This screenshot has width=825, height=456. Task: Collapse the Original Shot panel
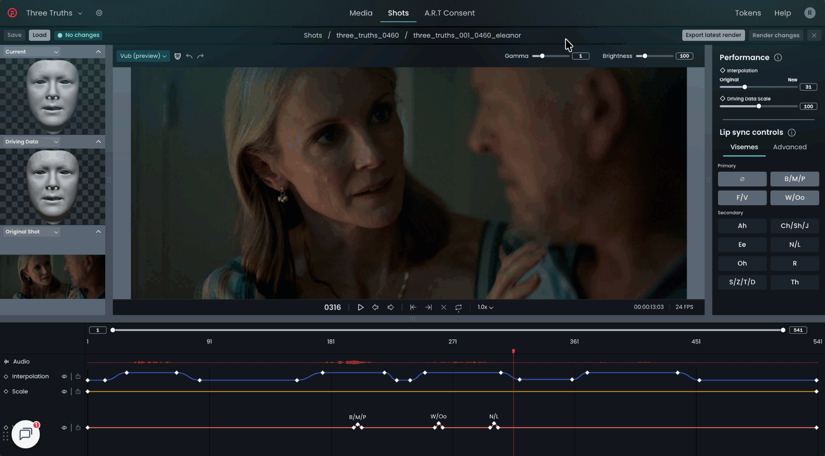98,232
